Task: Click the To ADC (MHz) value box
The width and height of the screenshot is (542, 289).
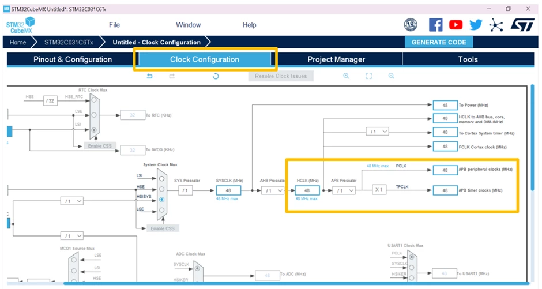Action: click(x=267, y=275)
